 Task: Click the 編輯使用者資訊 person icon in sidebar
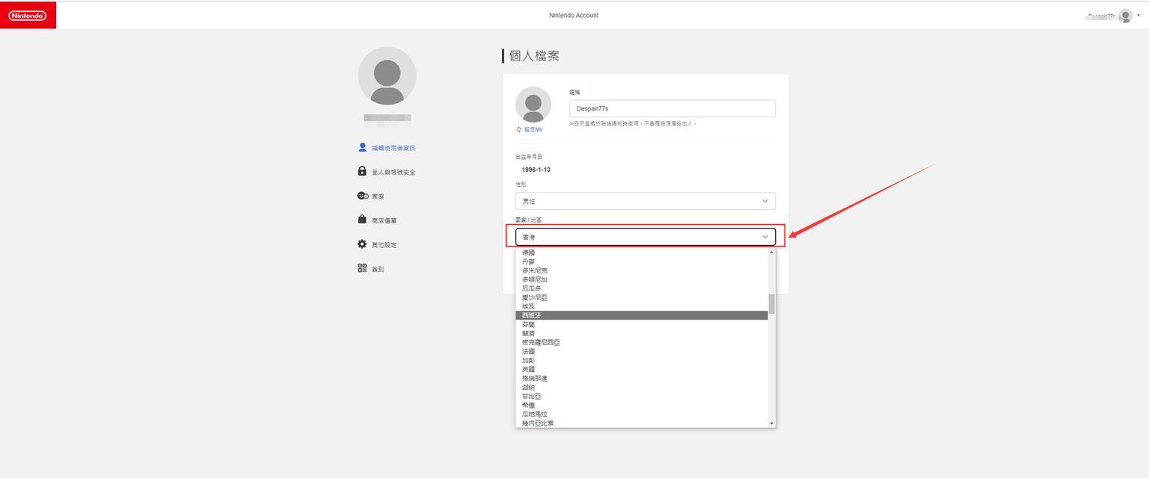click(363, 147)
